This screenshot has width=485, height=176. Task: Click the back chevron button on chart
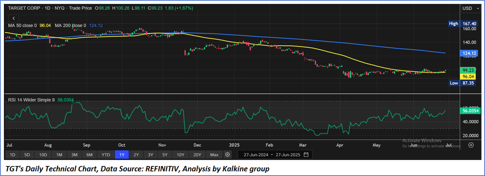[x=14, y=18]
